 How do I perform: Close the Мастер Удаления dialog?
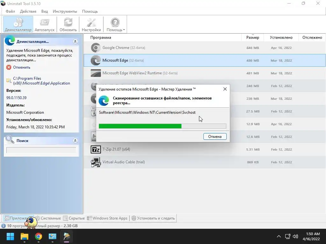point(225,89)
